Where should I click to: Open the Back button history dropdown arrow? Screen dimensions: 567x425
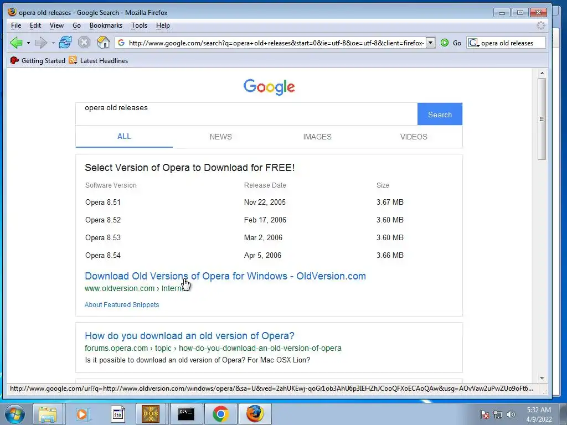[28, 43]
